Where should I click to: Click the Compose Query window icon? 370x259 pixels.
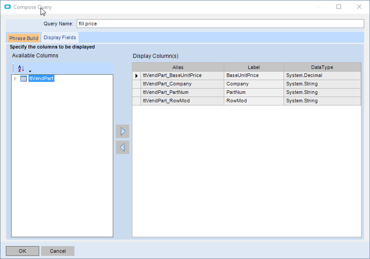pos(8,7)
